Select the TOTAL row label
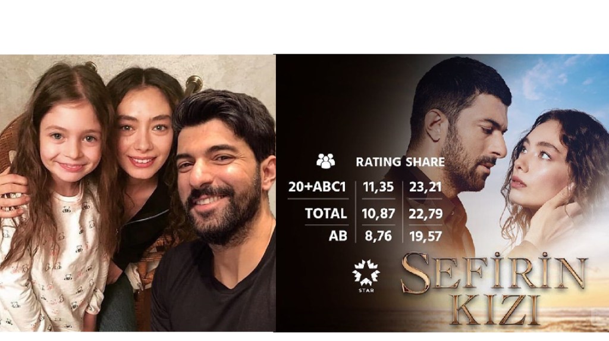The height and width of the screenshot is (341, 609). click(x=325, y=214)
